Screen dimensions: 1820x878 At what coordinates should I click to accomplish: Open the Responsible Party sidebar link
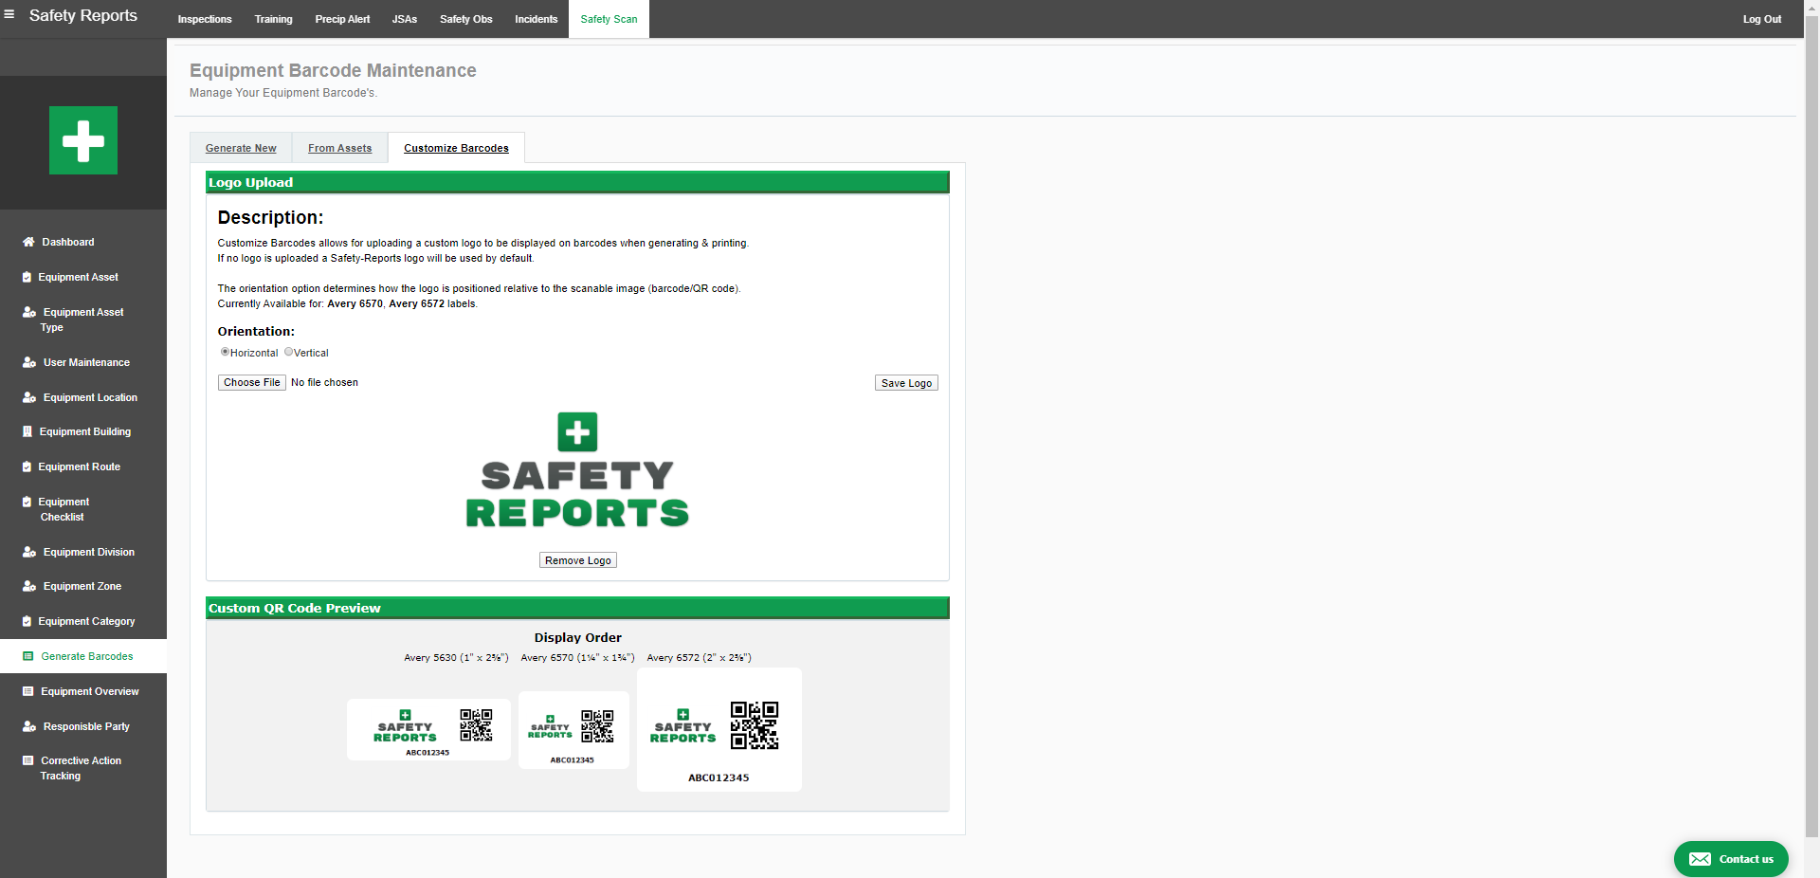86,726
